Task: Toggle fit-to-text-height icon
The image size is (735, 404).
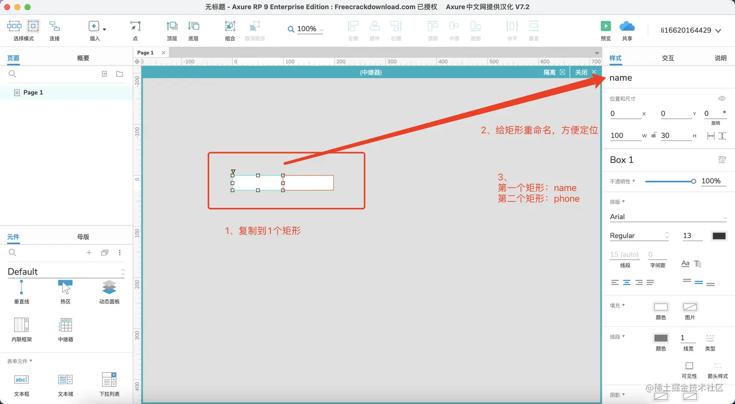Action: 722,136
